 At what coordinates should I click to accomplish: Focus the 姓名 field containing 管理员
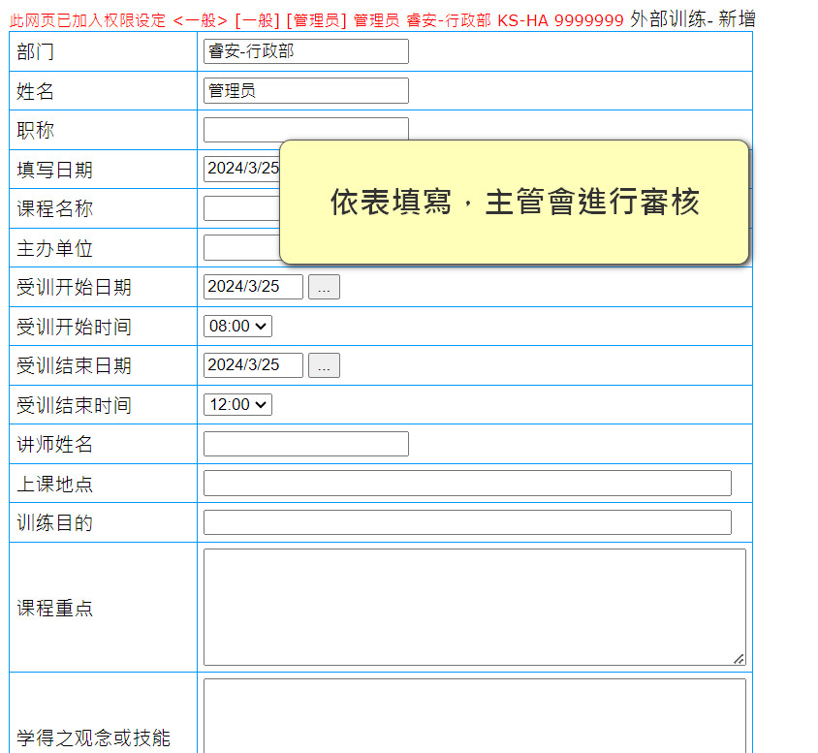[305, 91]
